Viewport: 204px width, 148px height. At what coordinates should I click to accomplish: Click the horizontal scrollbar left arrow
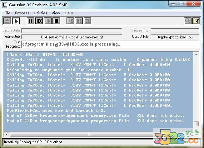coord(7,134)
